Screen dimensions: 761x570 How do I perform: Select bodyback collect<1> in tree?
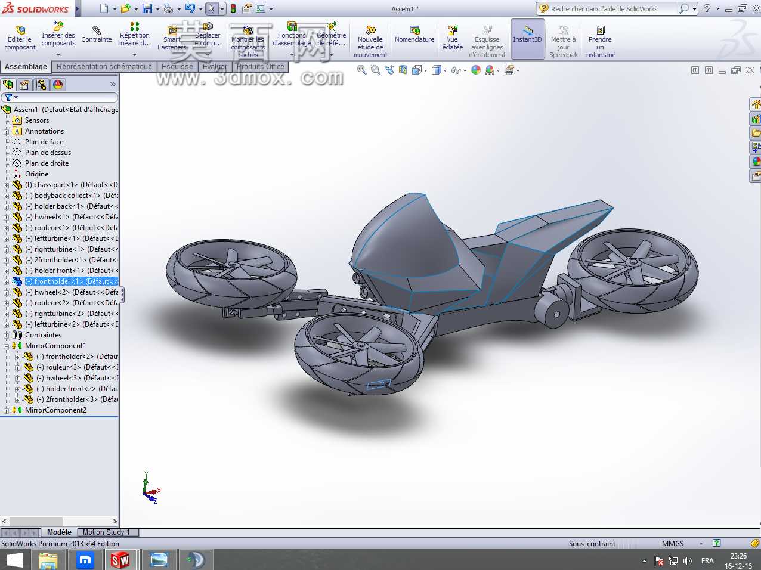coord(72,196)
